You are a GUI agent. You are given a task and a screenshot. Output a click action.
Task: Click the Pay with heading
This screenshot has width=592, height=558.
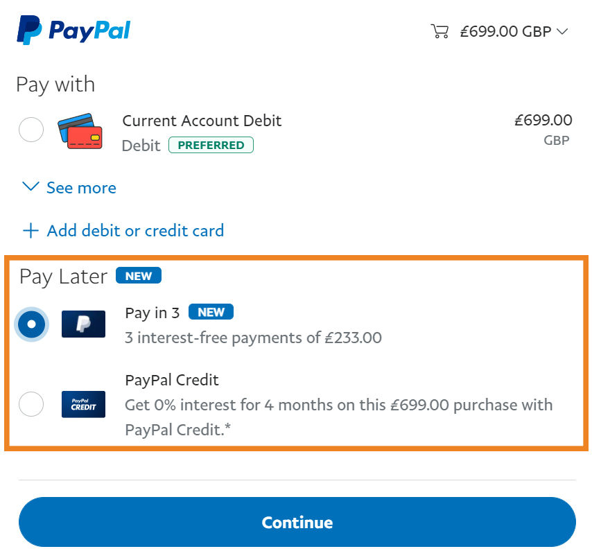(x=54, y=84)
